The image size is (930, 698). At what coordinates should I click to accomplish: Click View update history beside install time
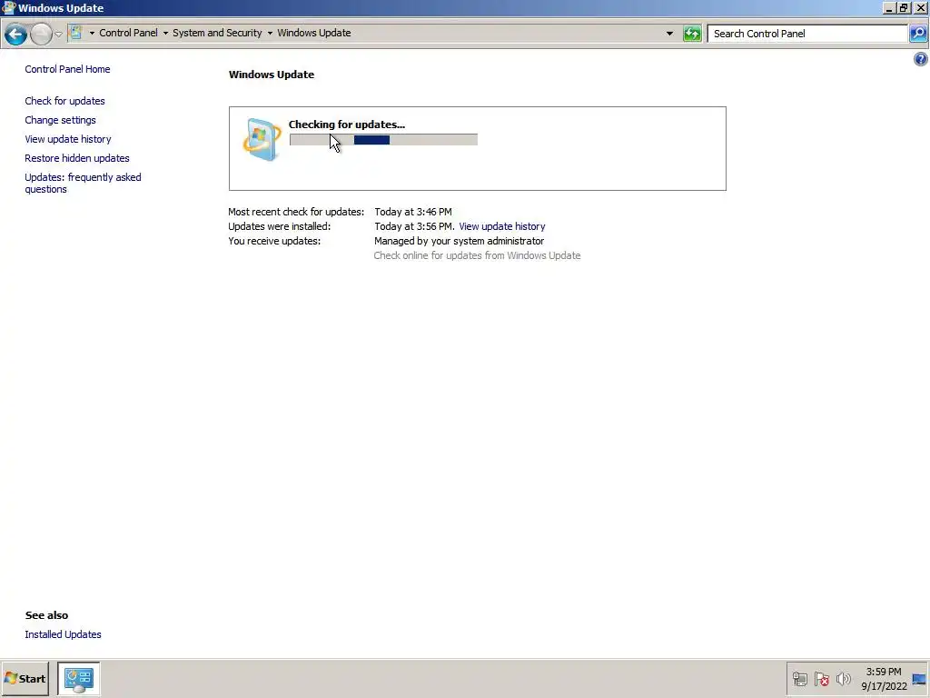[501, 226]
